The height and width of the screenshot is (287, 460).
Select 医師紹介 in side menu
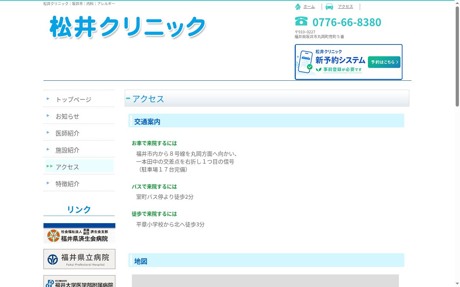tap(79, 133)
